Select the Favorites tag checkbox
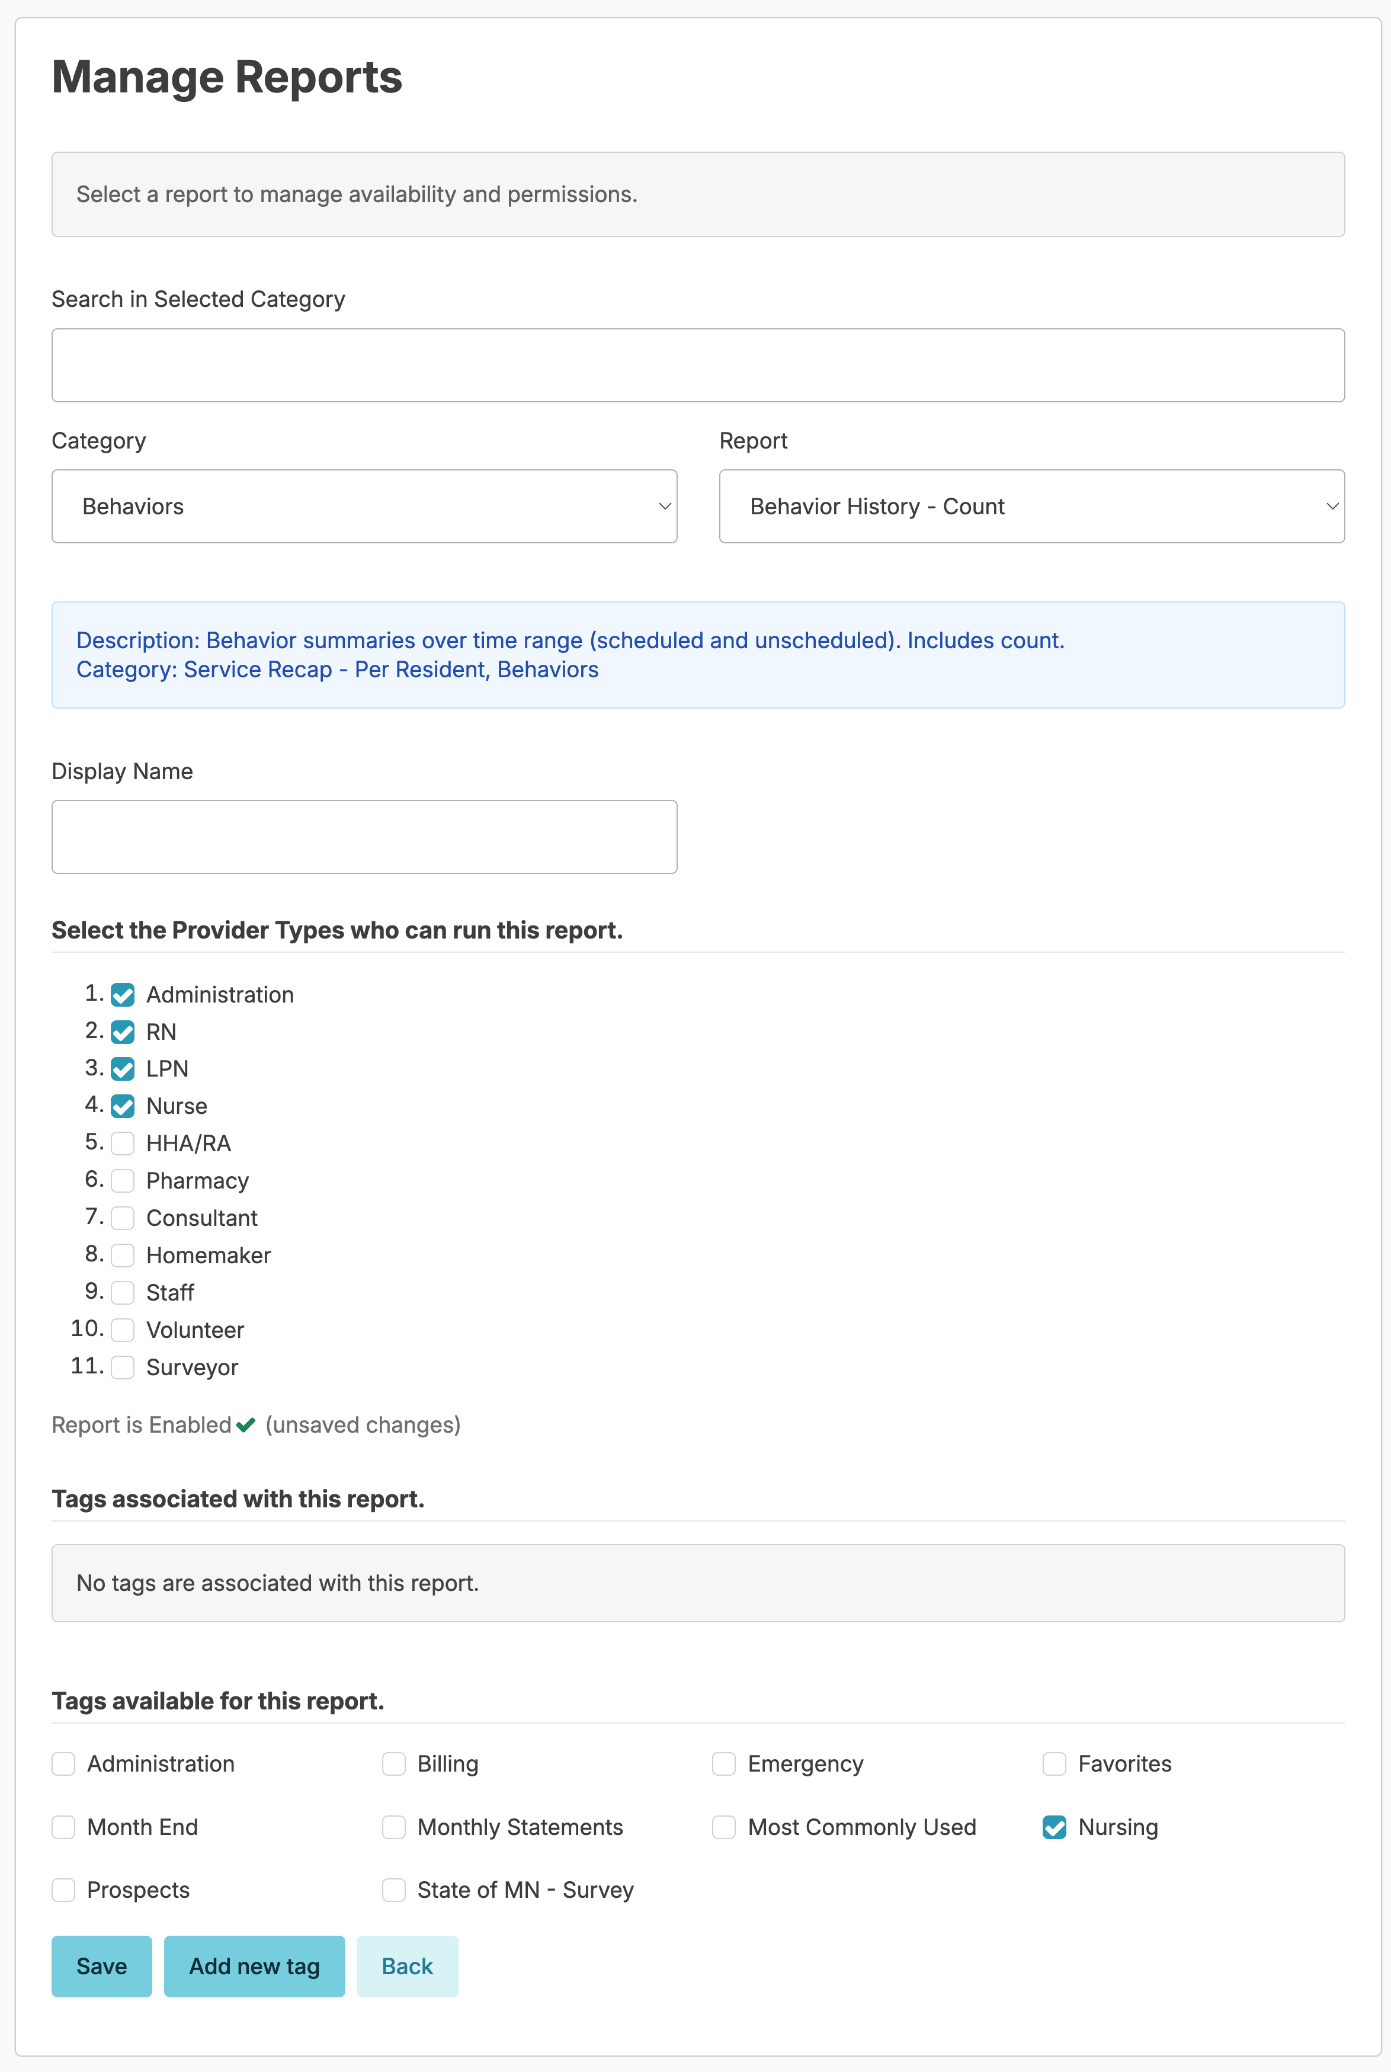This screenshot has height=2072, width=1391. [1054, 1763]
